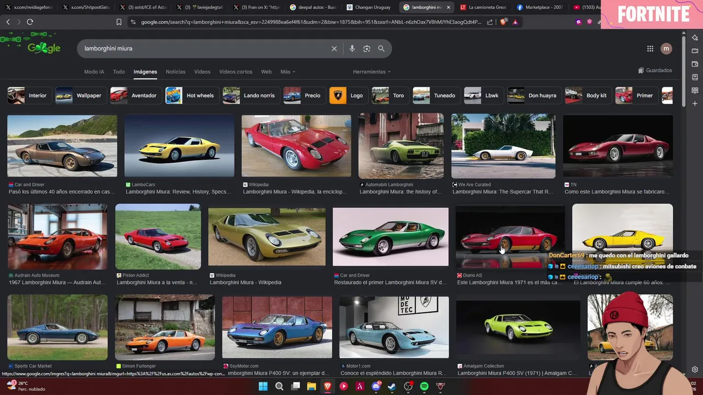This screenshot has height=395, width=703.
Task: Open the Amalgam Collection lime Miura image
Action: [x=518, y=327]
